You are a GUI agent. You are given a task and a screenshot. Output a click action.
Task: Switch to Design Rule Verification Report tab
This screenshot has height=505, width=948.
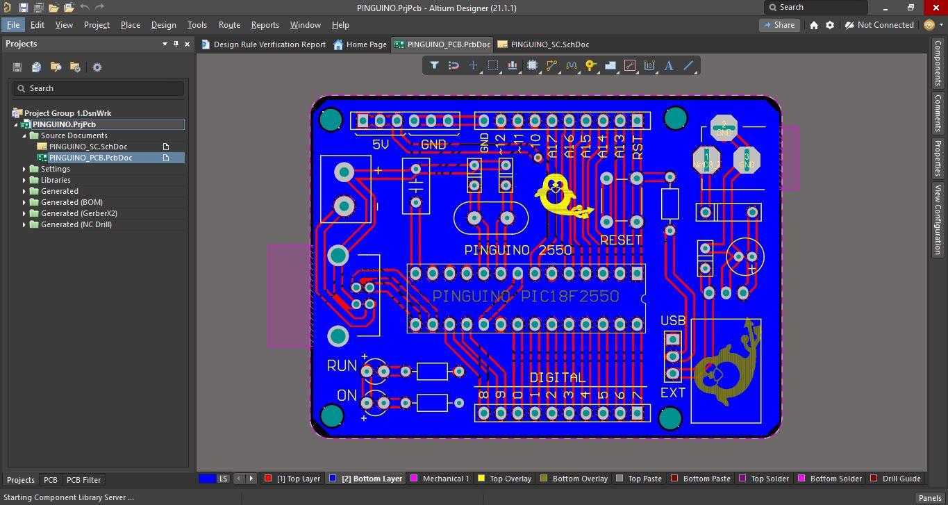(263, 44)
